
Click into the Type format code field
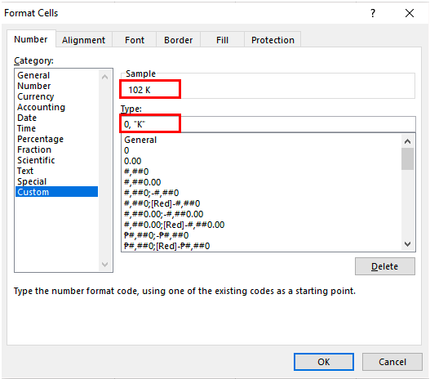pyautogui.click(x=268, y=124)
